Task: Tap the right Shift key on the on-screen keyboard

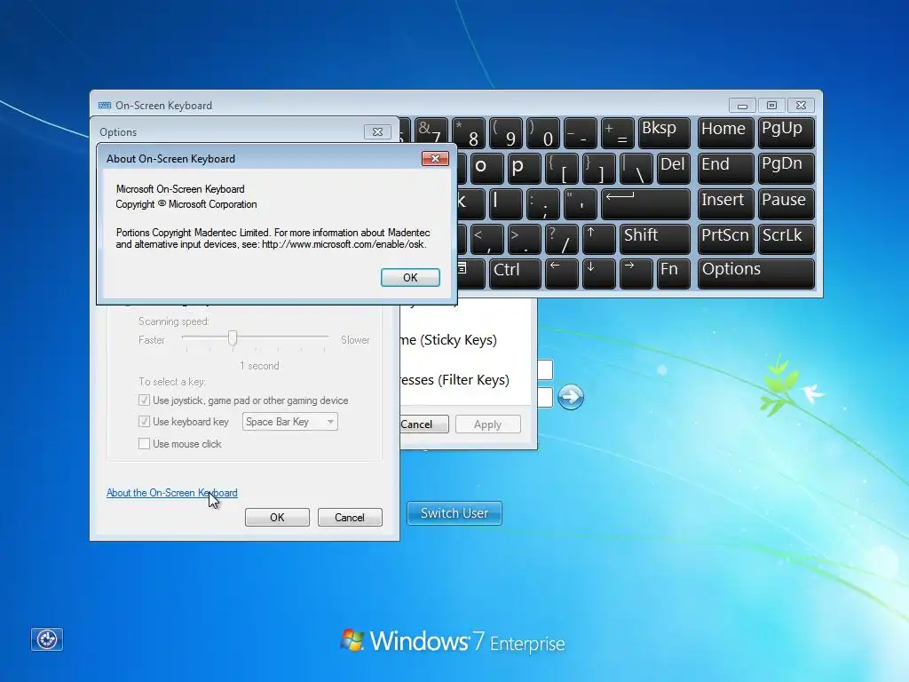Action: 655,239
